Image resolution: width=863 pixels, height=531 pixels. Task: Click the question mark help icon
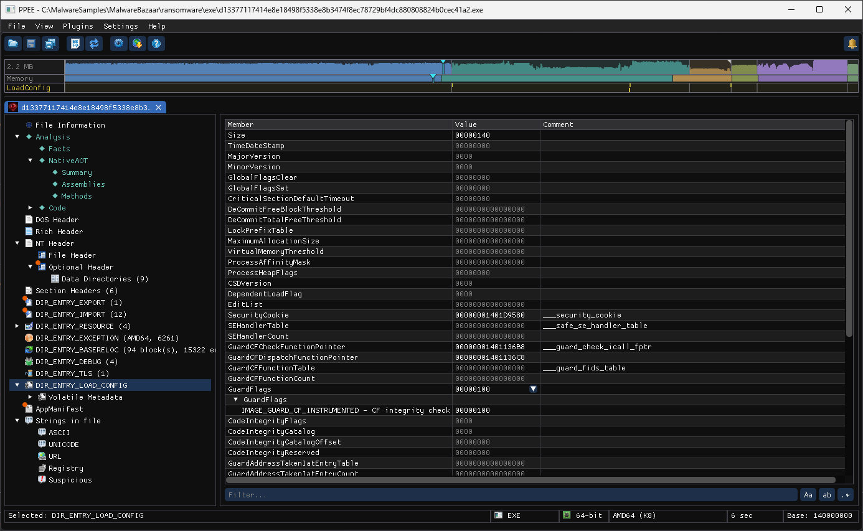[156, 44]
